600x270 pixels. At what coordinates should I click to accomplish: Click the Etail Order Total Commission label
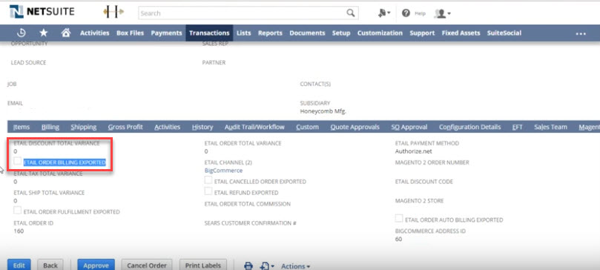pos(247,204)
